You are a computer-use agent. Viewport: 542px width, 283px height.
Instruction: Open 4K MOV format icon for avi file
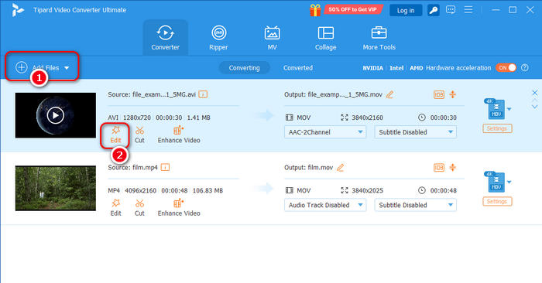496,109
